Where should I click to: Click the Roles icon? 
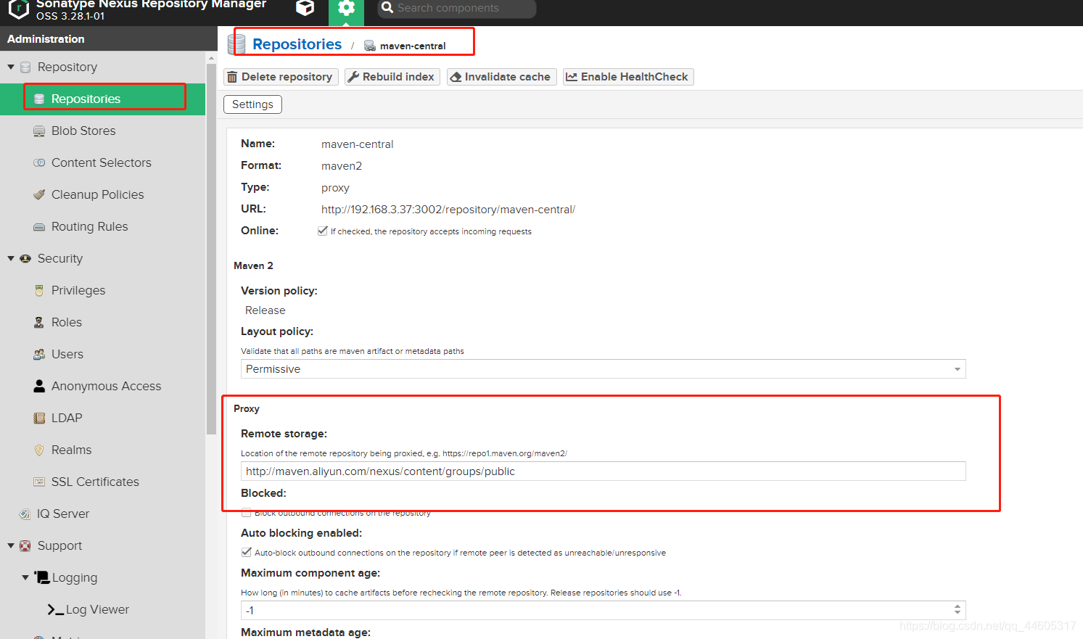39,322
